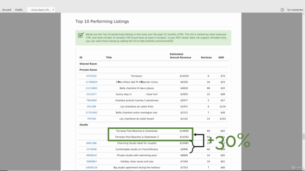
Task: Open the help question mark icon
Action: pyautogui.click(x=282, y=9)
